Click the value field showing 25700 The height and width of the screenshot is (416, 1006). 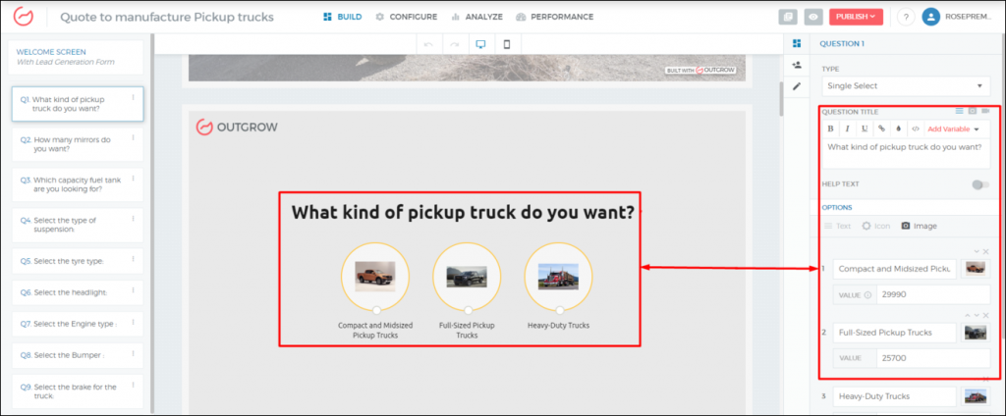coord(932,358)
